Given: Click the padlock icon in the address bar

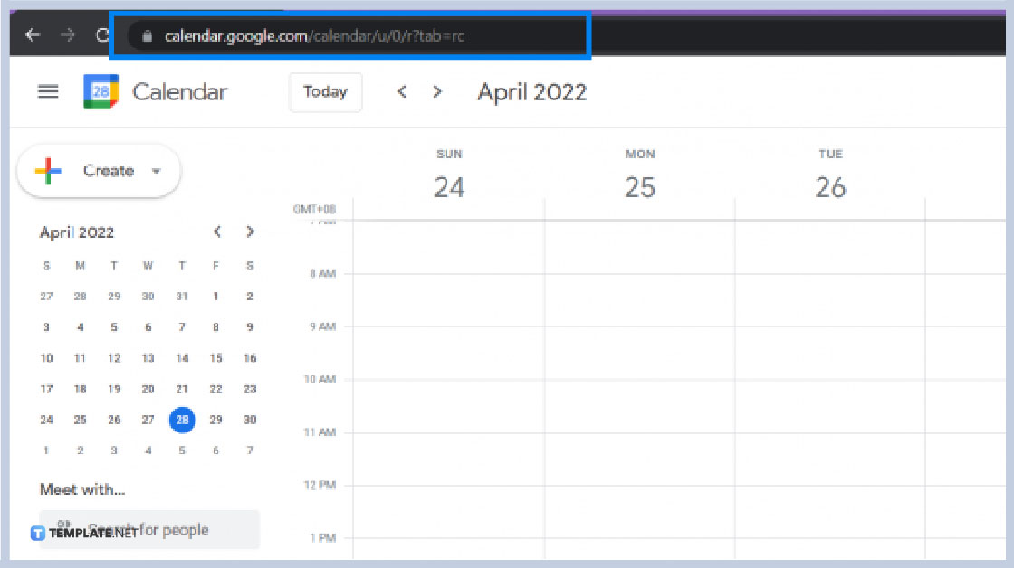Looking at the screenshot, I should (x=146, y=36).
